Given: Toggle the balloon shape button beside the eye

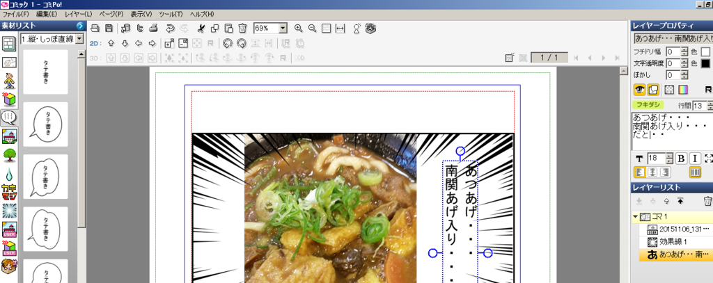Looking at the screenshot, I should pyautogui.click(x=653, y=90).
